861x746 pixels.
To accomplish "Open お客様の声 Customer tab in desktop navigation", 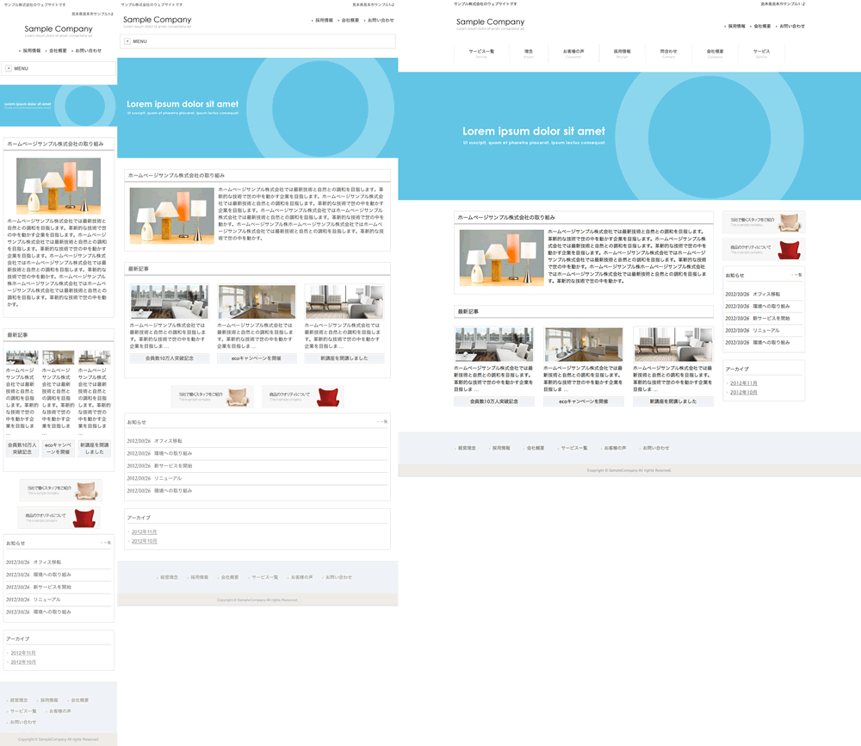I will pyautogui.click(x=573, y=53).
